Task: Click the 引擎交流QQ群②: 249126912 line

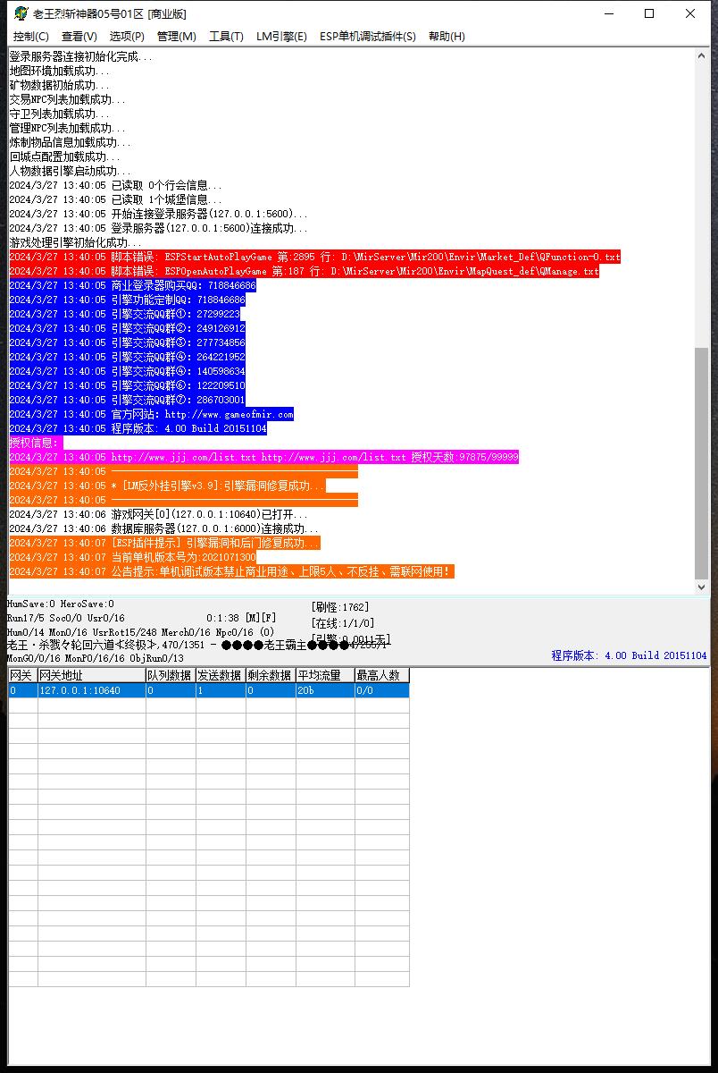Action: 127,328
